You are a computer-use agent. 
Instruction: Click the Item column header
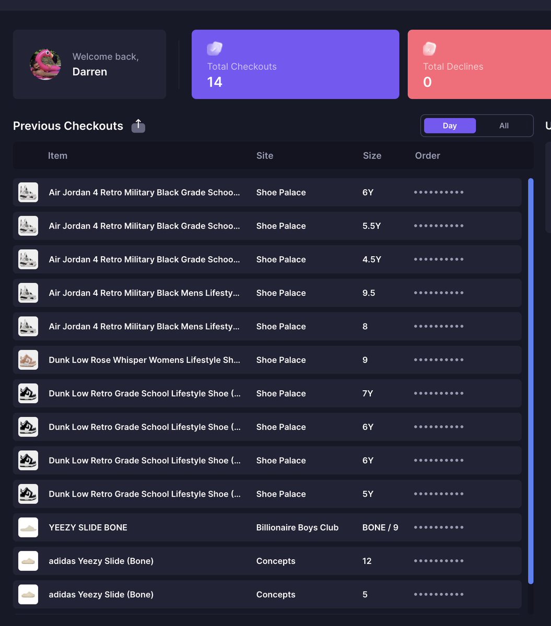57,155
